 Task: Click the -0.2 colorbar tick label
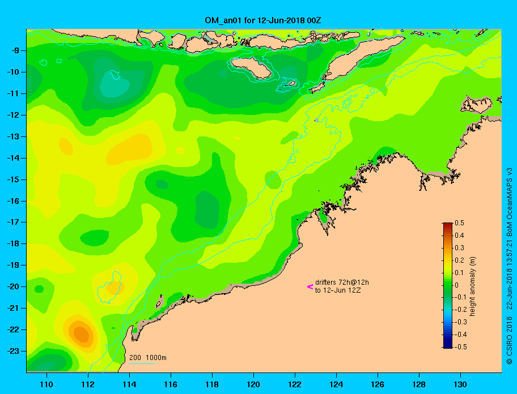coord(461,310)
